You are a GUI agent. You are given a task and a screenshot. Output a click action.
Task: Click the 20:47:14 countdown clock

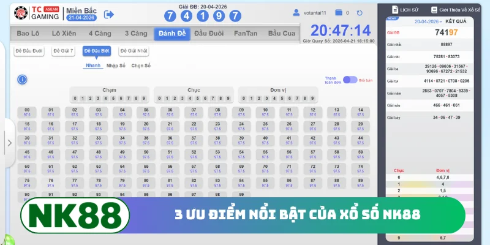341,31
